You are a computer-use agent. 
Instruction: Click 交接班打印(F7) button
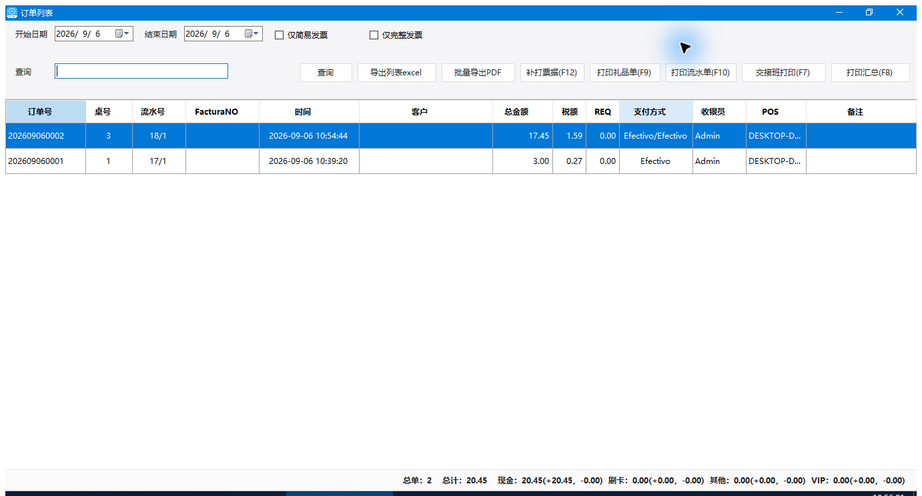(783, 73)
